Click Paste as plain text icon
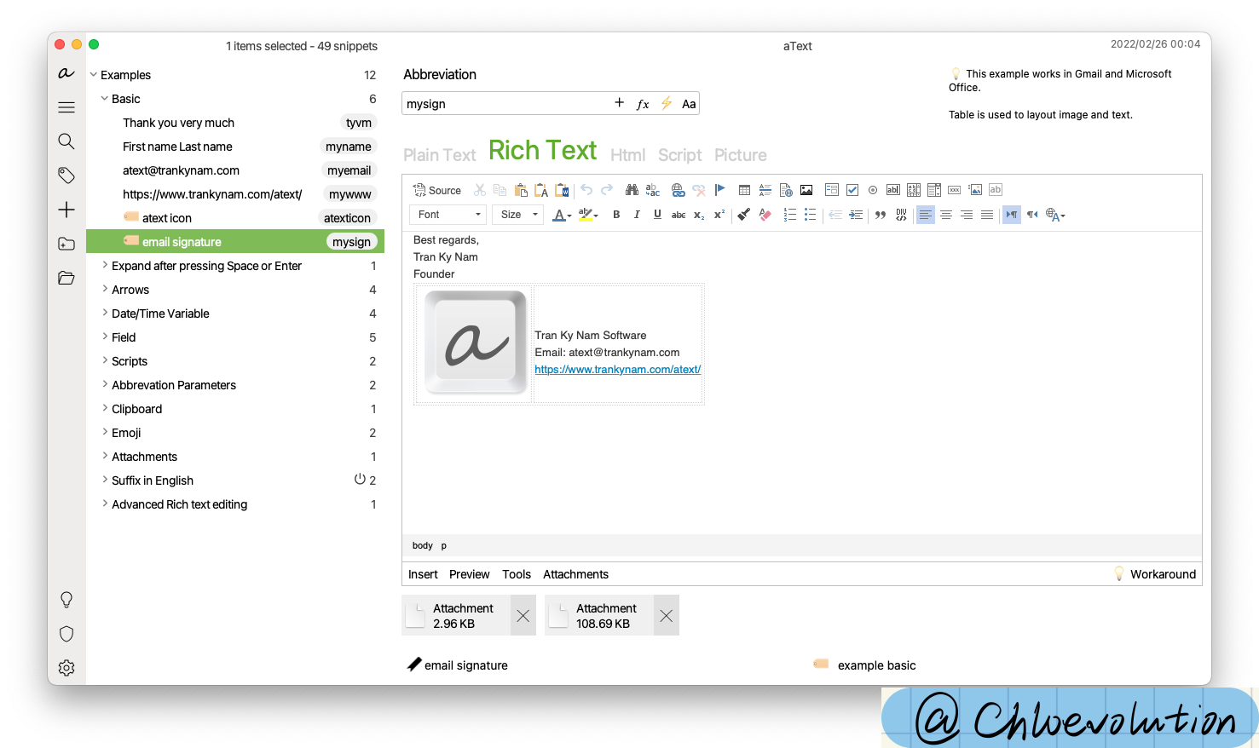The width and height of the screenshot is (1259, 748). click(x=541, y=190)
